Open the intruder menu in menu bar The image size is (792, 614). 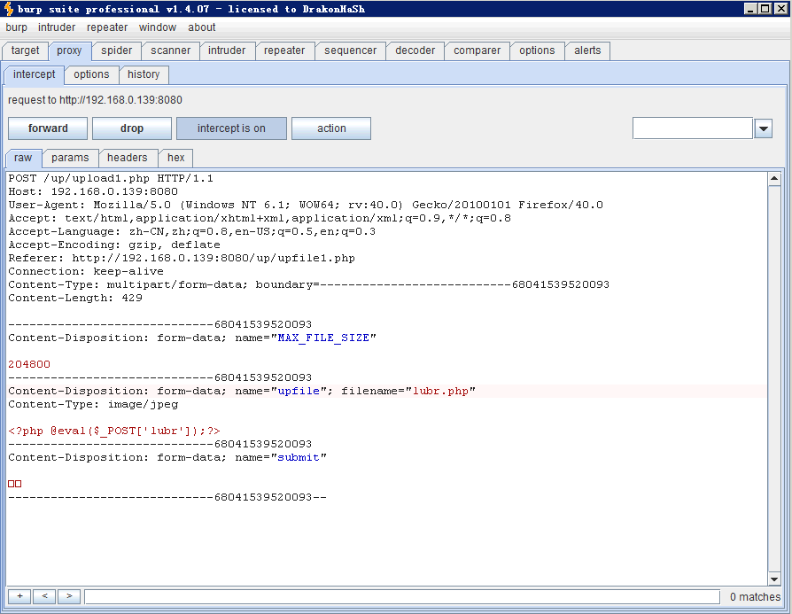click(57, 27)
